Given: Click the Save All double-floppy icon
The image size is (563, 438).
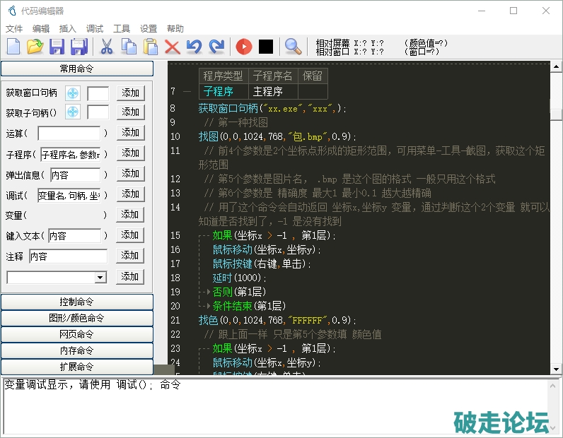Looking at the screenshot, I should click(79, 47).
